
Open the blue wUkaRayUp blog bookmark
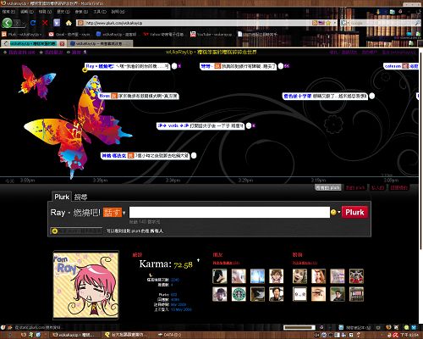click(116, 34)
